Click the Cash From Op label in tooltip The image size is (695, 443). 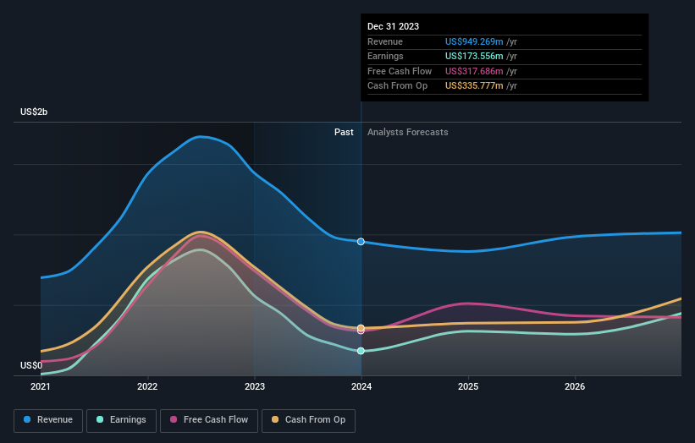[398, 86]
